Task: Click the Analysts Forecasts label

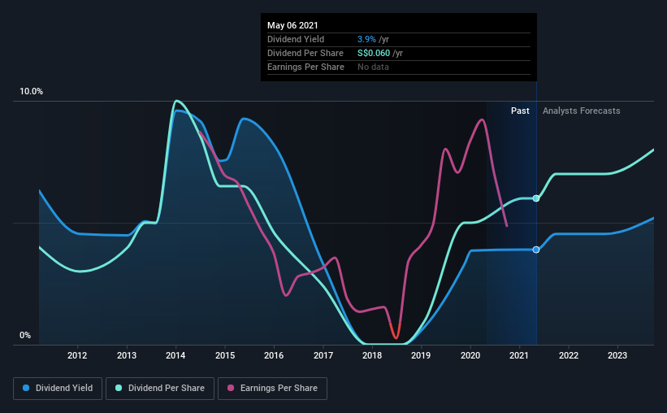Action: click(581, 111)
